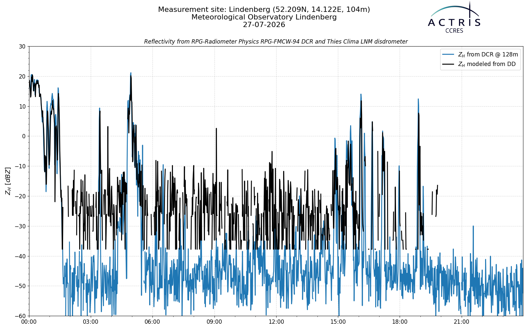Viewport: 528px width, 330px height.
Task: Select the legend label "ZH modeled from DD"
Action: click(x=487, y=64)
